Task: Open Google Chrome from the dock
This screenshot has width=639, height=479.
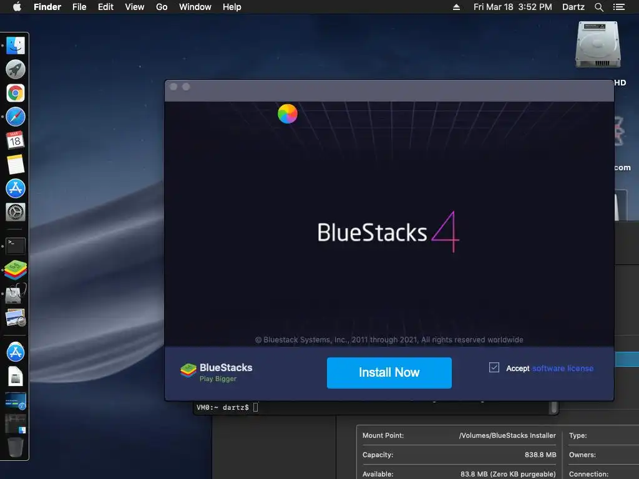Action: (x=16, y=94)
